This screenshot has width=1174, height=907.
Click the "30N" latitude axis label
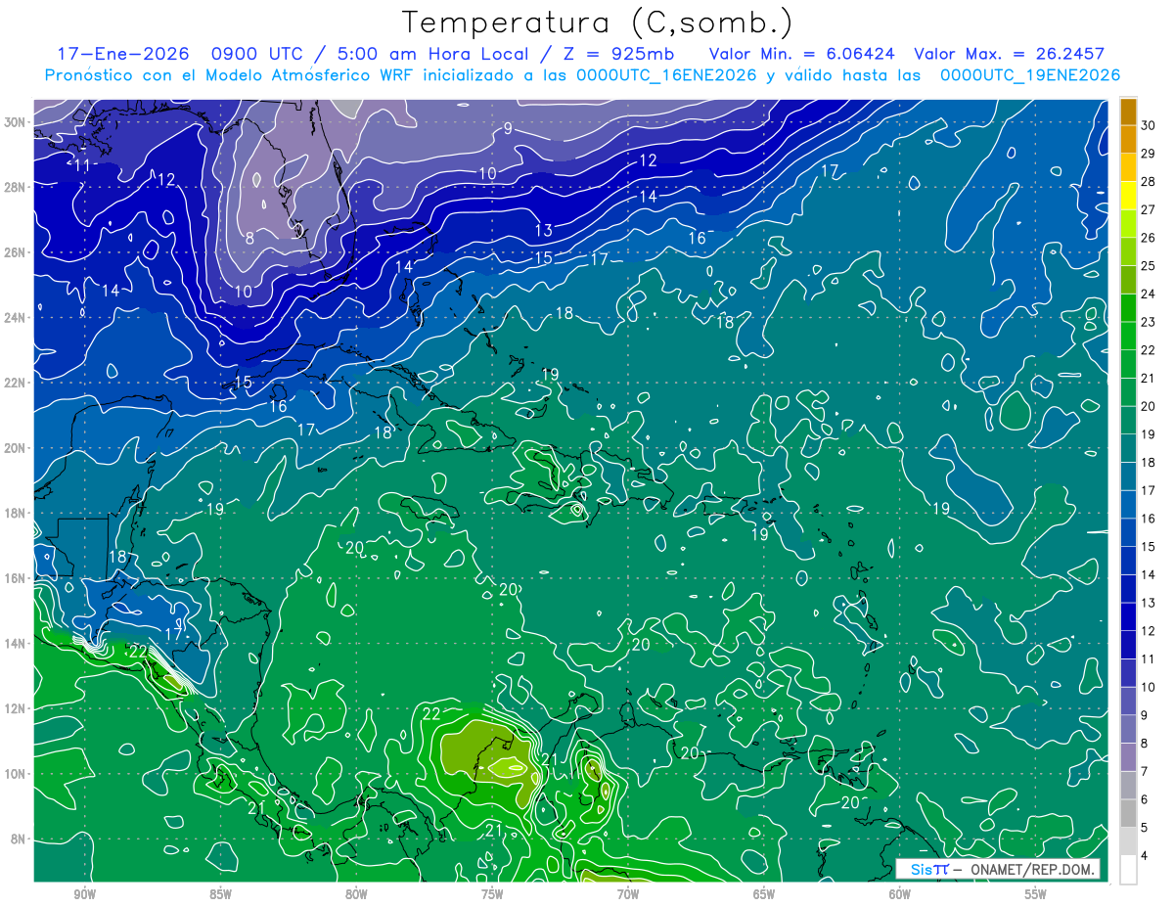[x=17, y=122]
